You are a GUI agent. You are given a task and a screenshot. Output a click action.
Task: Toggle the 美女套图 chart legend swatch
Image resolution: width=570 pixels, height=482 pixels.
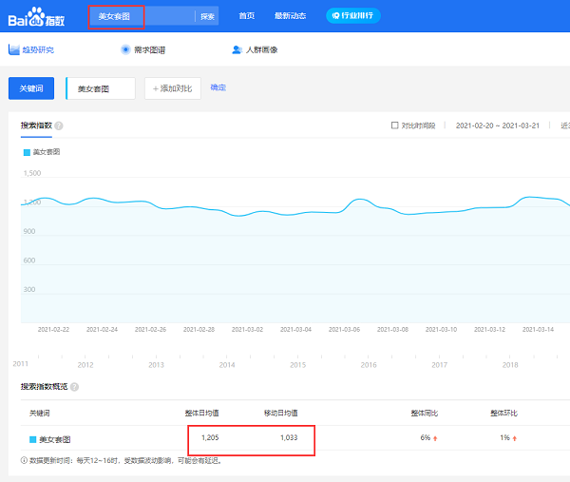click(27, 152)
